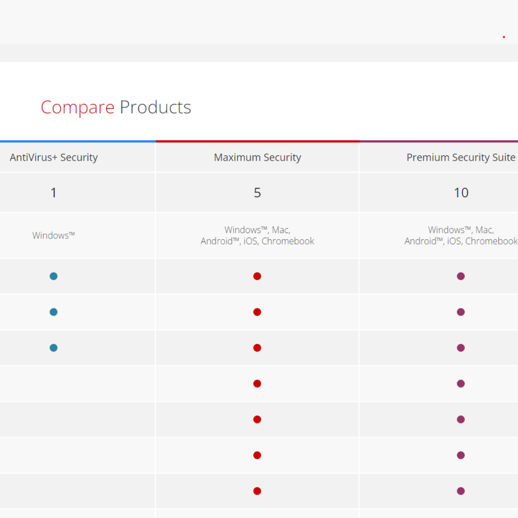
Task: Click the first red dot under Maximum Security
Action: click(x=258, y=276)
